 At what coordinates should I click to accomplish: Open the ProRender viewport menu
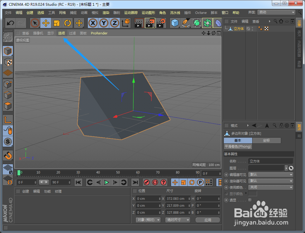click(x=99, y=33)
